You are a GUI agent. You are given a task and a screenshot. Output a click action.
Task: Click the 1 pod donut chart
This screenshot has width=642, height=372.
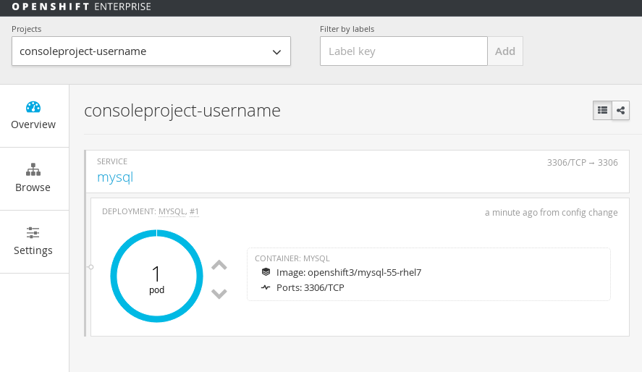(x=156, y=276)
